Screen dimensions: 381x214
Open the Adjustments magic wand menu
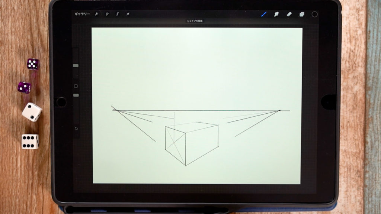point(107,14)
